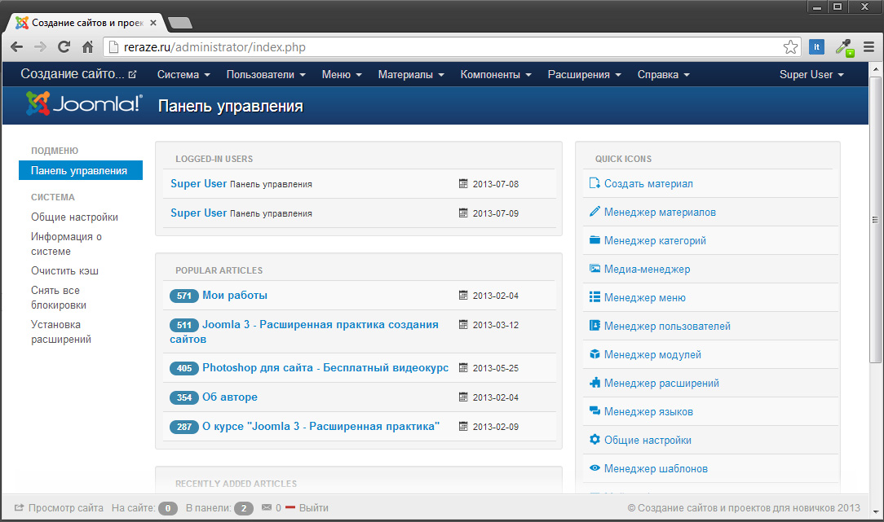Click the folder icon for Менеджер категорий
This screenshot has height=522, width=884.
coord(594,240)
